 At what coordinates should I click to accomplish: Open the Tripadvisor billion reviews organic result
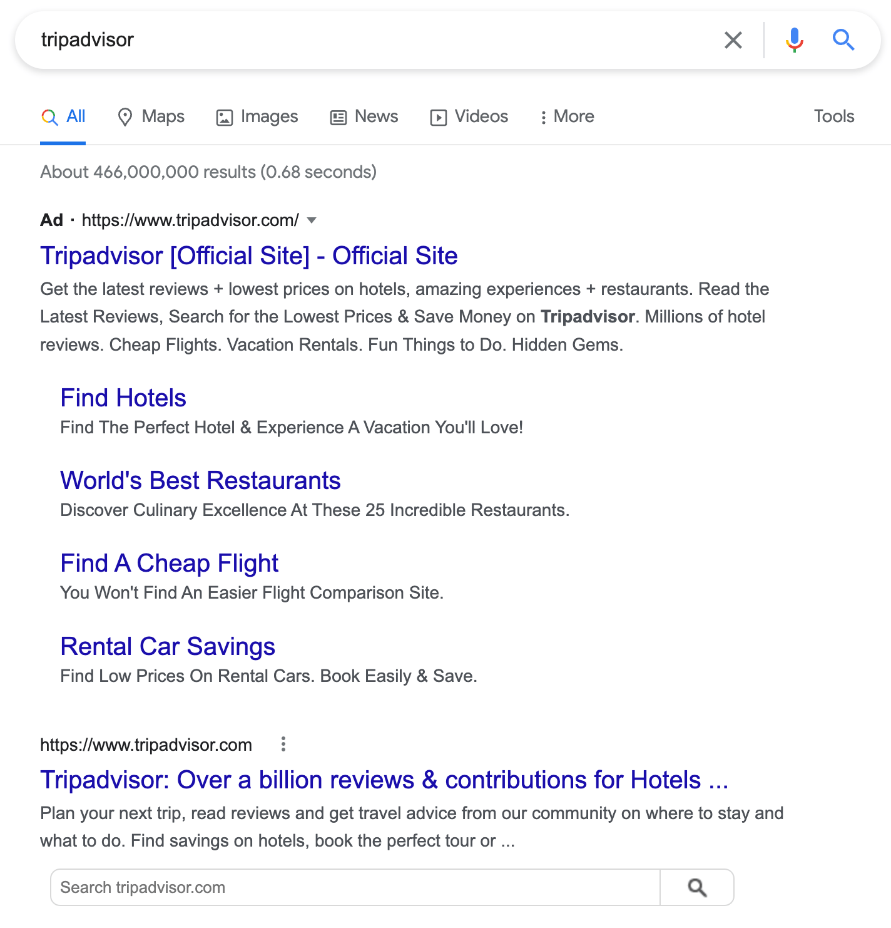click(x=384, y=780)
